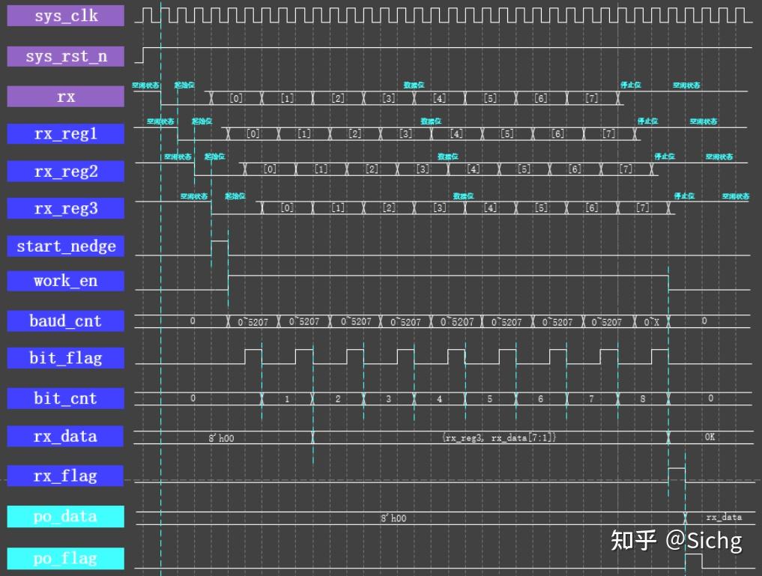
Task: Click the rx_flag signal name
Action: 64,476
